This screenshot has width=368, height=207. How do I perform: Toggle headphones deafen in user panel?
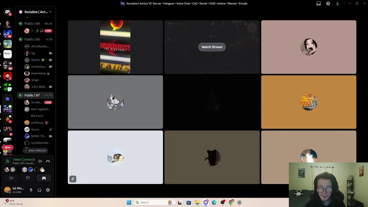39,190
